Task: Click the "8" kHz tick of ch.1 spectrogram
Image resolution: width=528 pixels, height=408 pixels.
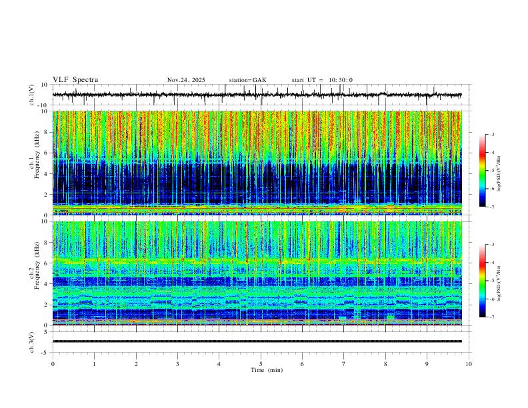Action: coord(46,132)
